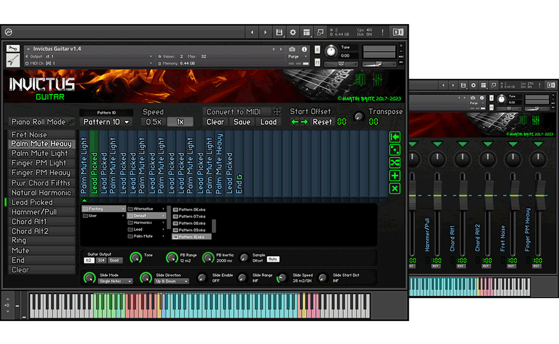Collapse browser with green up triangle
559x344 pixels.
84,200
